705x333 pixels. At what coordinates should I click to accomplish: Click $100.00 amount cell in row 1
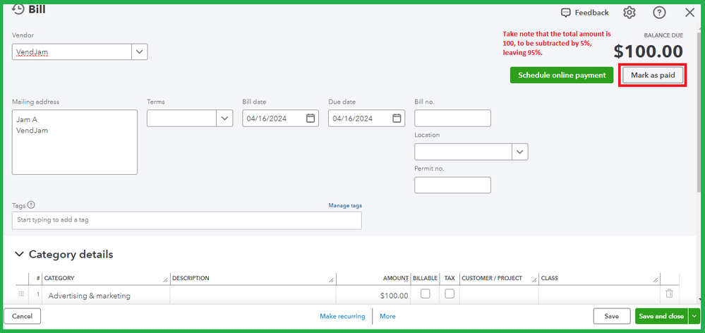point(373,296)
